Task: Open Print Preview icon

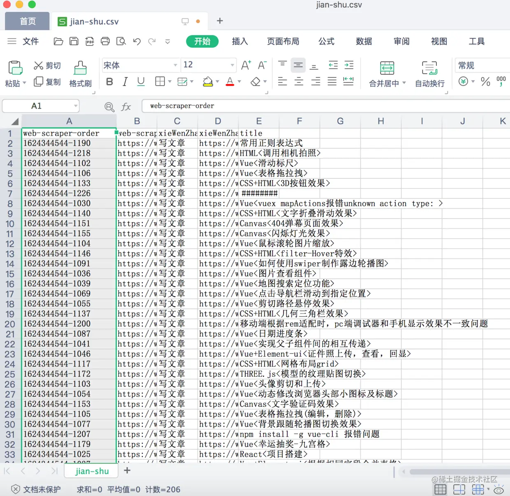Action: click(121, 41)
